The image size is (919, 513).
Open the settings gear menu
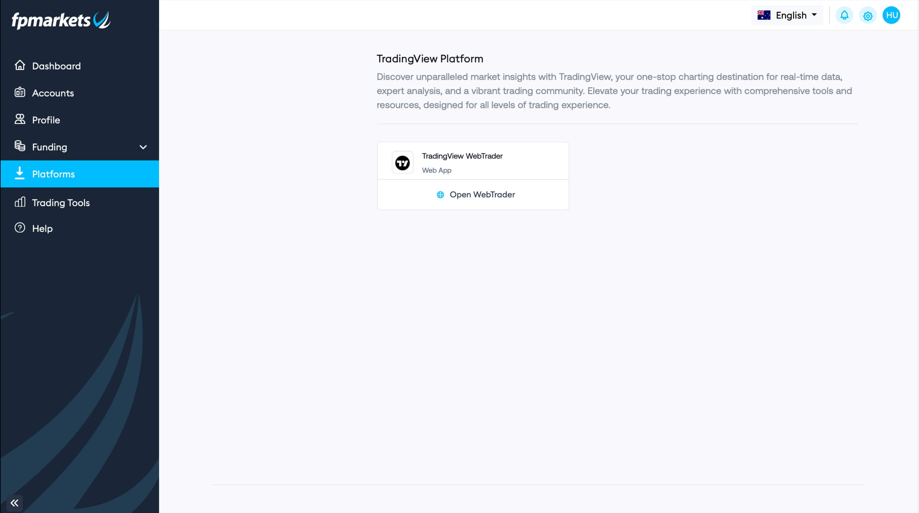868,14
